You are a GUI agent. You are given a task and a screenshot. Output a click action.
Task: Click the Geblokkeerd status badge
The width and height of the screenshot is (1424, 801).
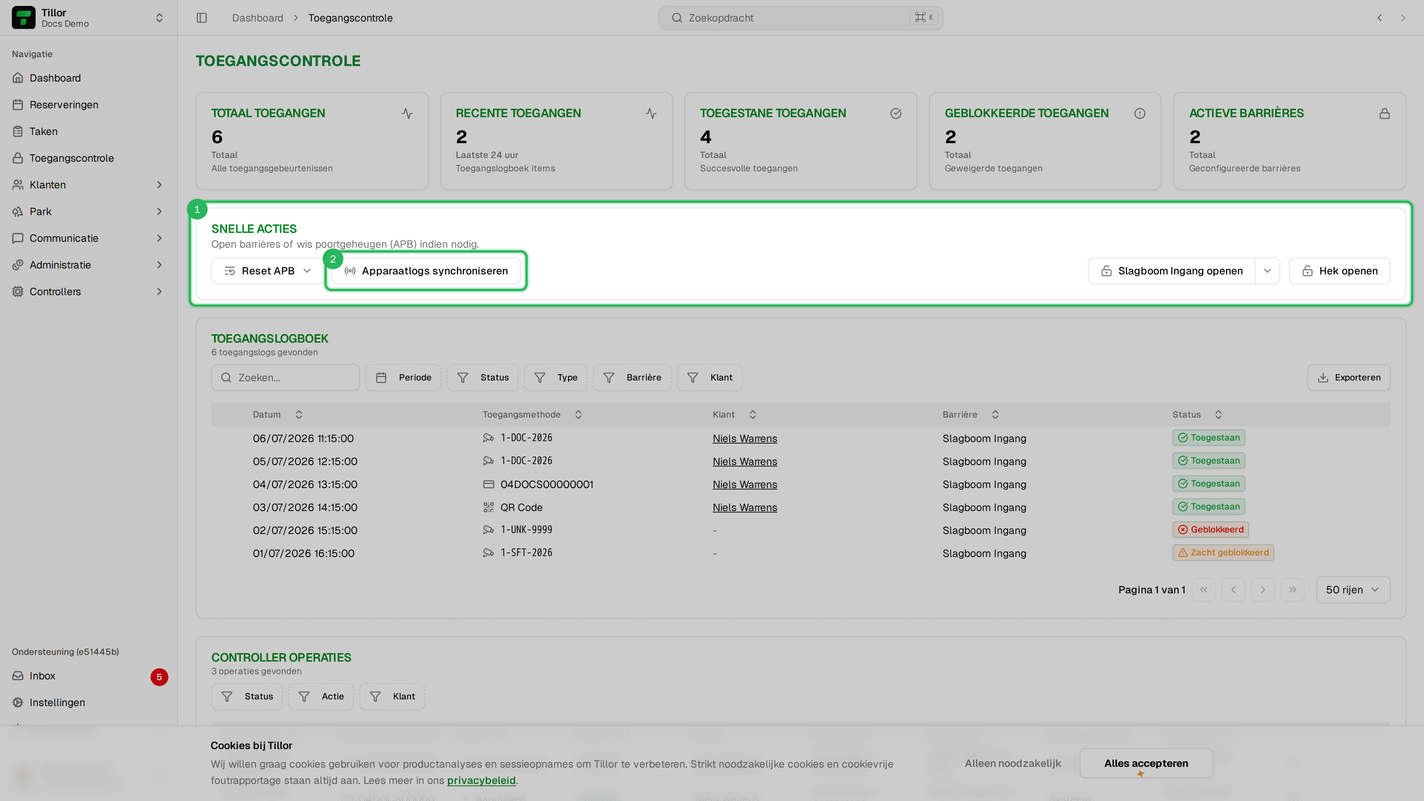1211,530
